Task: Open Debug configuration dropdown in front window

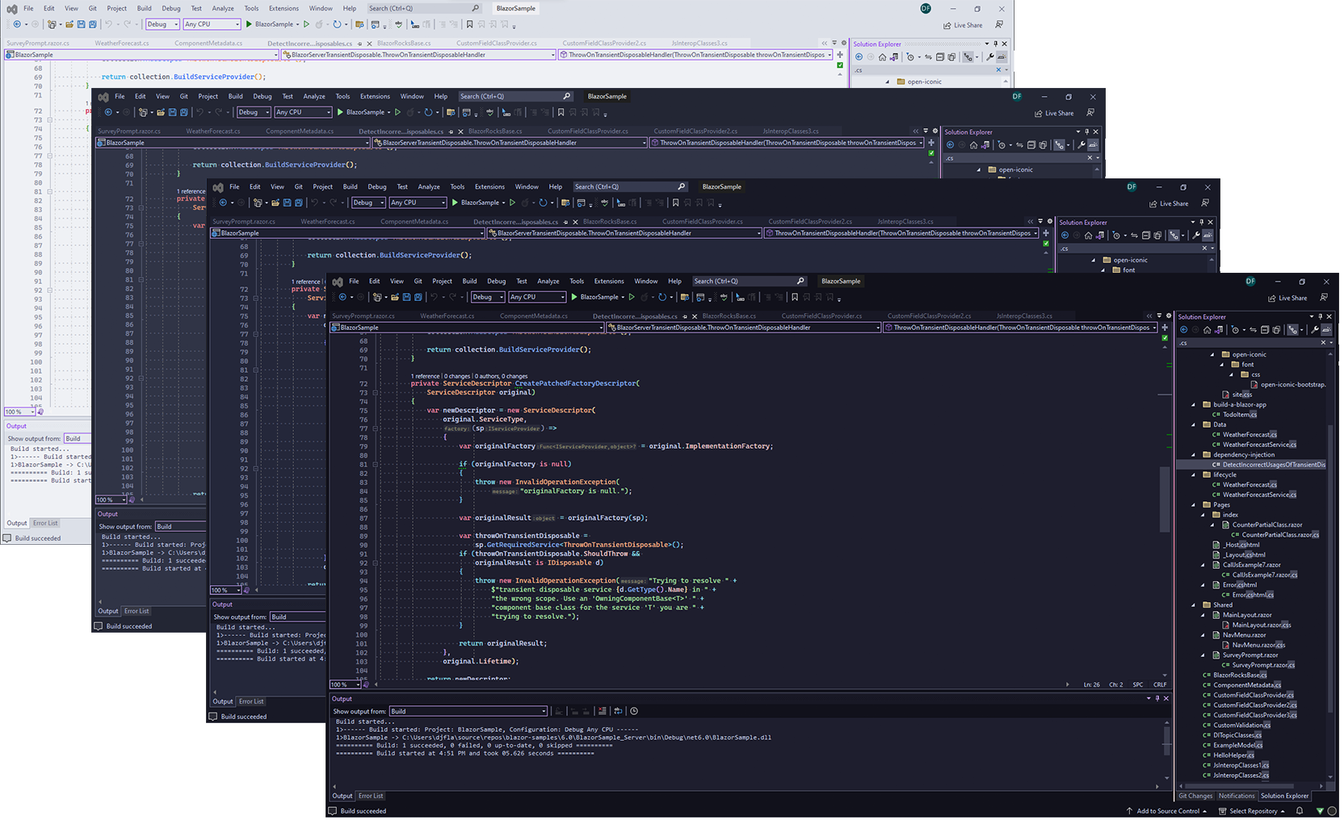Action: click(x=488, y=297)
